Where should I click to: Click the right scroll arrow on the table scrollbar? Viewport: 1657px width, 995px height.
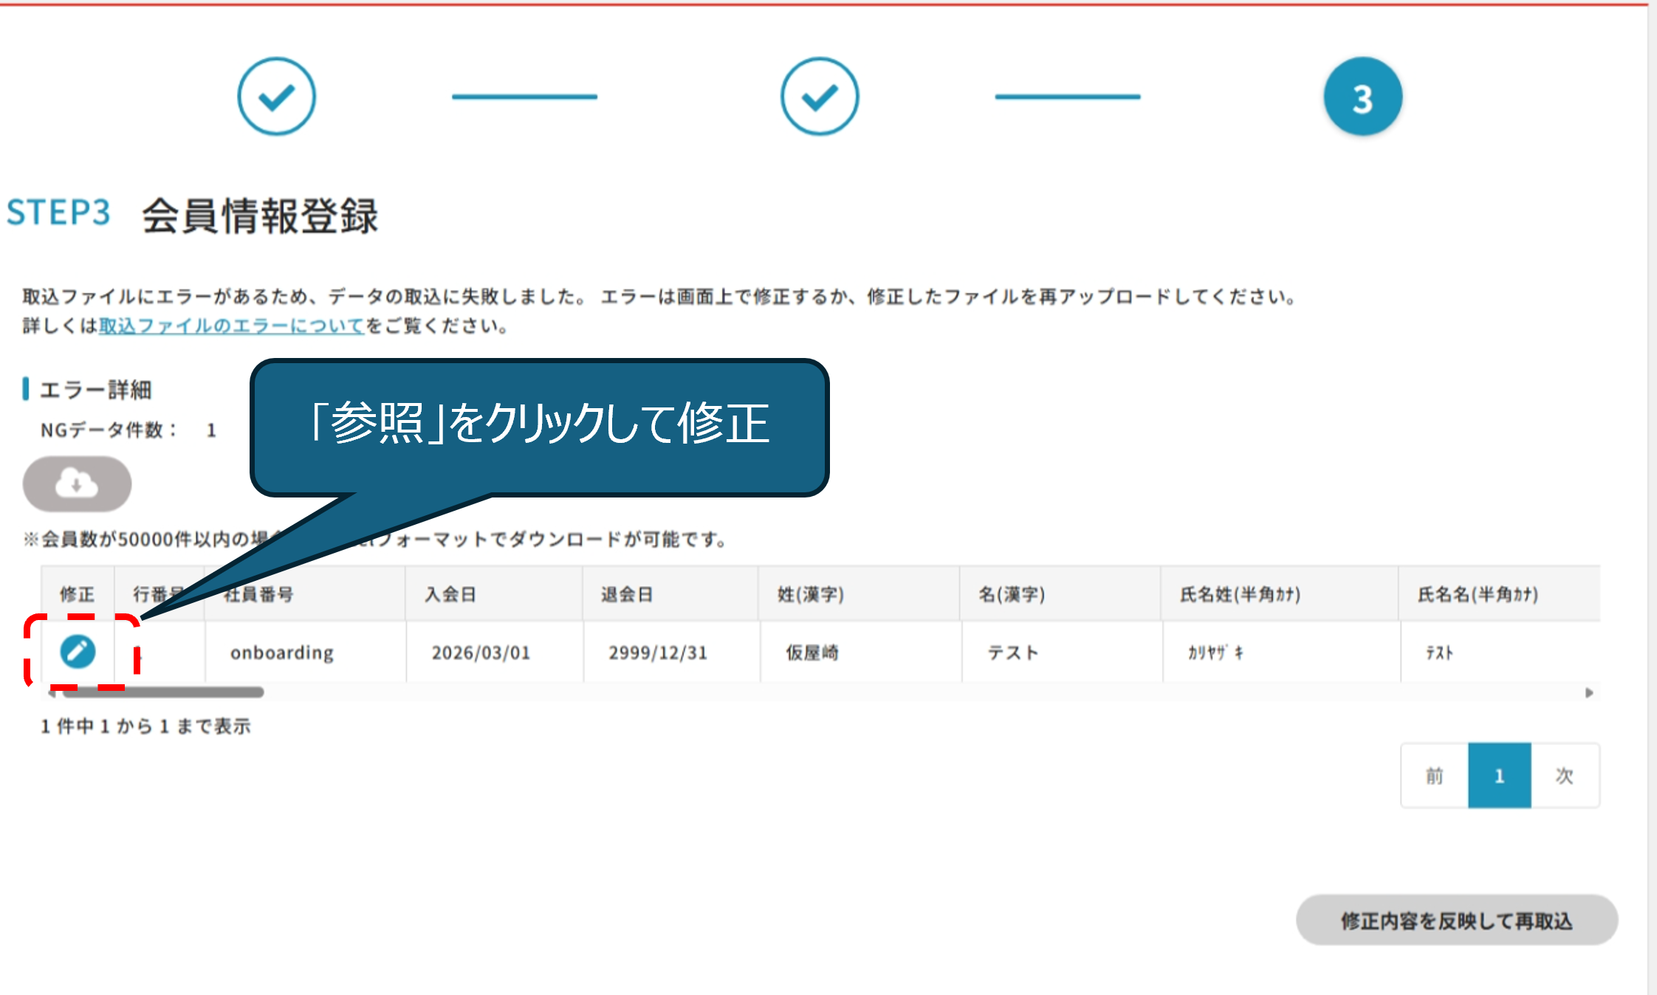(x=1589, y=693)
